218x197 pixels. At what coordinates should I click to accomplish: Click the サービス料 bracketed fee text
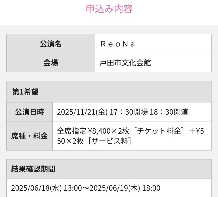pyautogui.click(x=110, y=141)
